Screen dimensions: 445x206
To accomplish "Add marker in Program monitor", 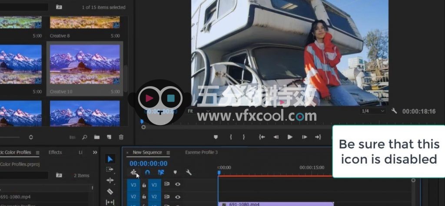I will [216, 137].
